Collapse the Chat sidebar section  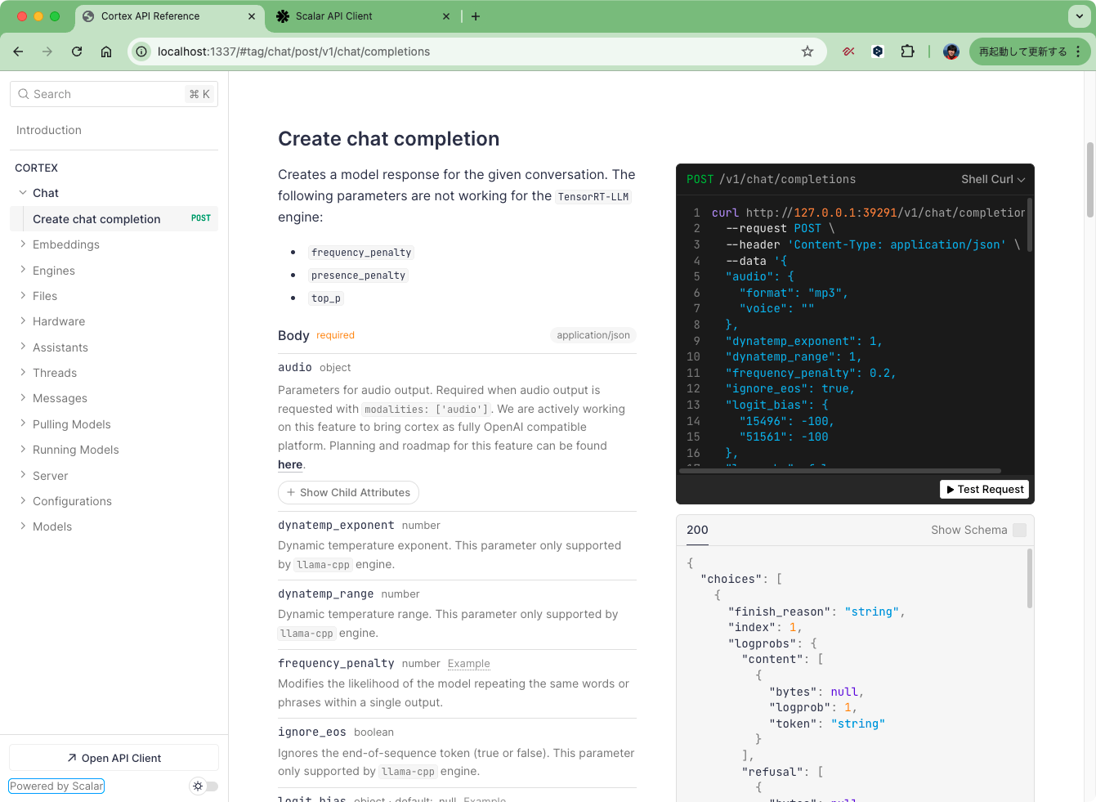click(23, 193)
